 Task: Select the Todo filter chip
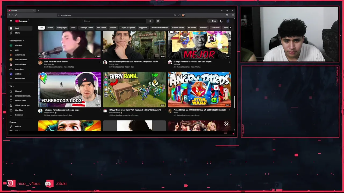[x=41, y=28]
